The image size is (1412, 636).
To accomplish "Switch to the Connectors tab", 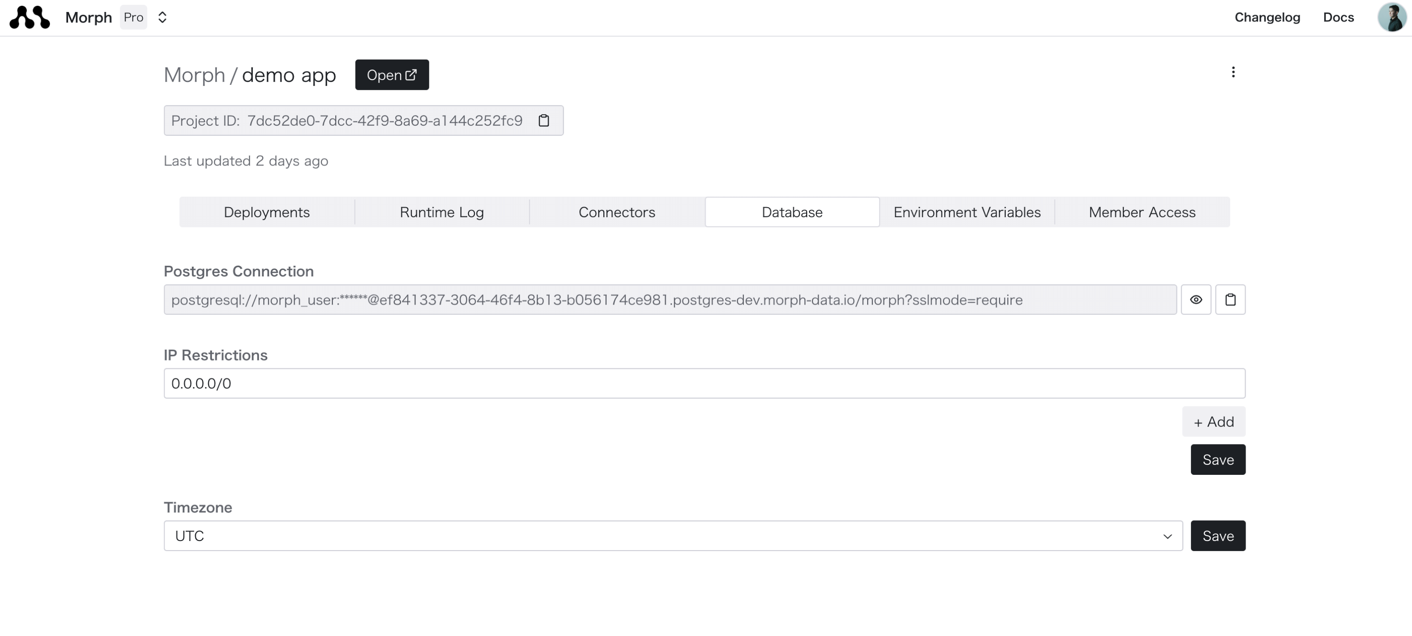I will pyautogui.click(x=617, y=212).
